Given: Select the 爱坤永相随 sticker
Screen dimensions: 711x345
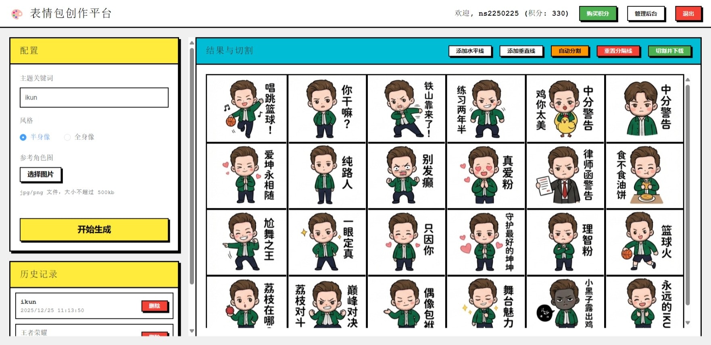Looking at the screenshot, I should click(x=247, y=176).
